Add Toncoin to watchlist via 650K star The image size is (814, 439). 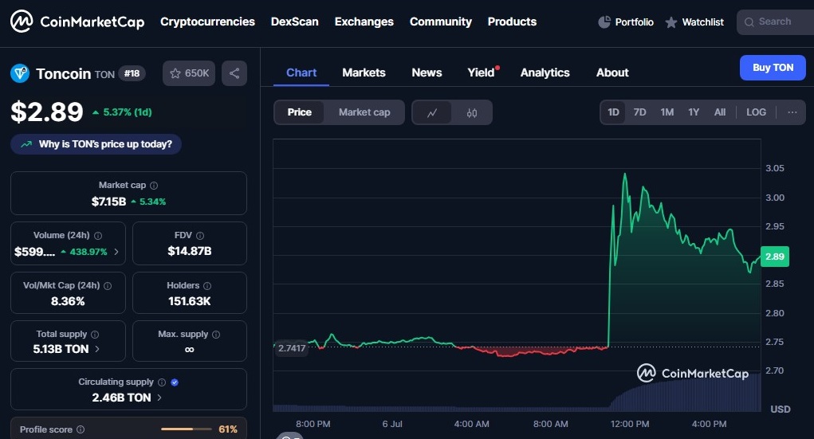click(x=189, y=73)
